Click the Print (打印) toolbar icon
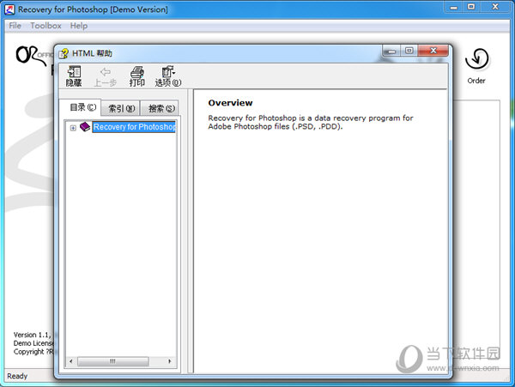This screenshot has height=387, width=515. (137, 76)
